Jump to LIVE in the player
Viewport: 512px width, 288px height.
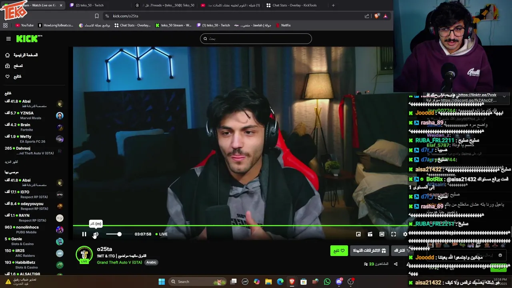(x=161, y=234)
